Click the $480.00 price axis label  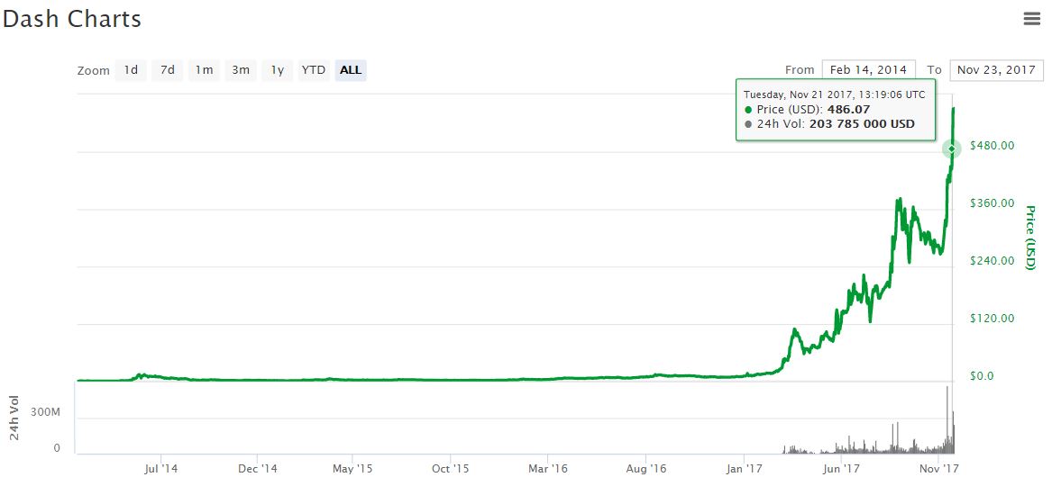click(992, 145)
